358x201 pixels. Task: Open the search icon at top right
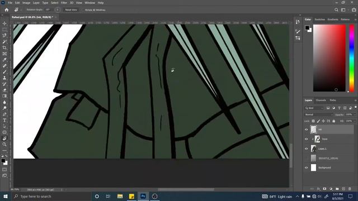(336, 10)
